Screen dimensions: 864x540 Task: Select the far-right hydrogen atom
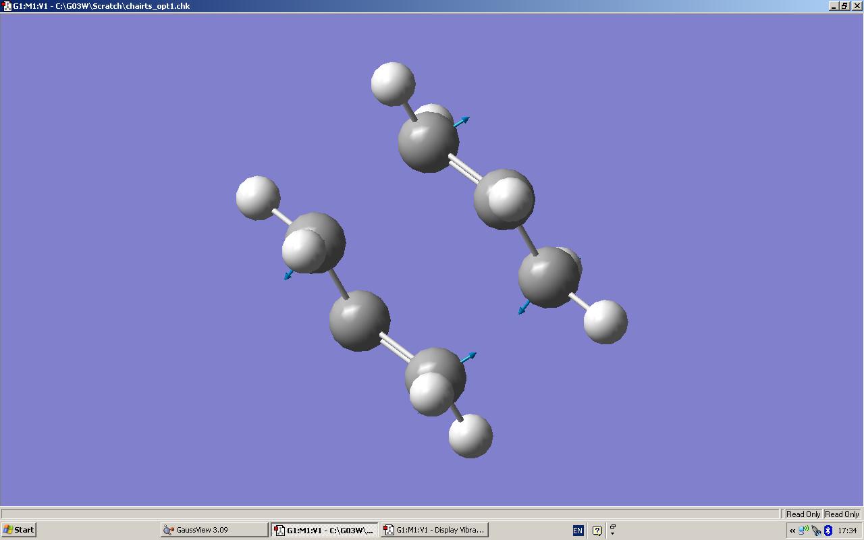[605, 322]
